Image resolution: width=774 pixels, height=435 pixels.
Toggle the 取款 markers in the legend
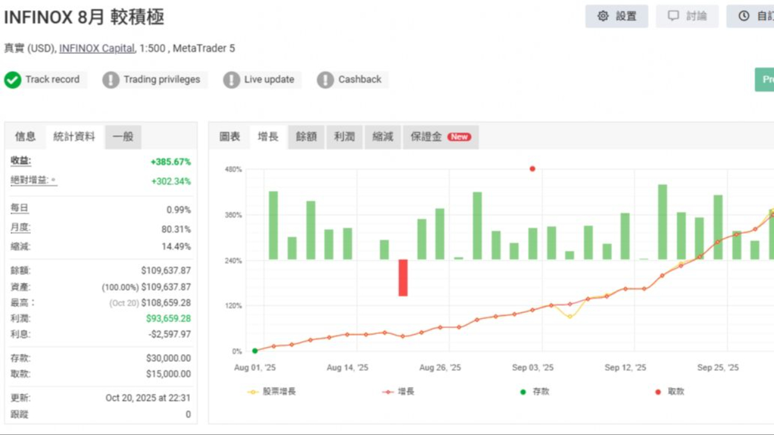670,391
